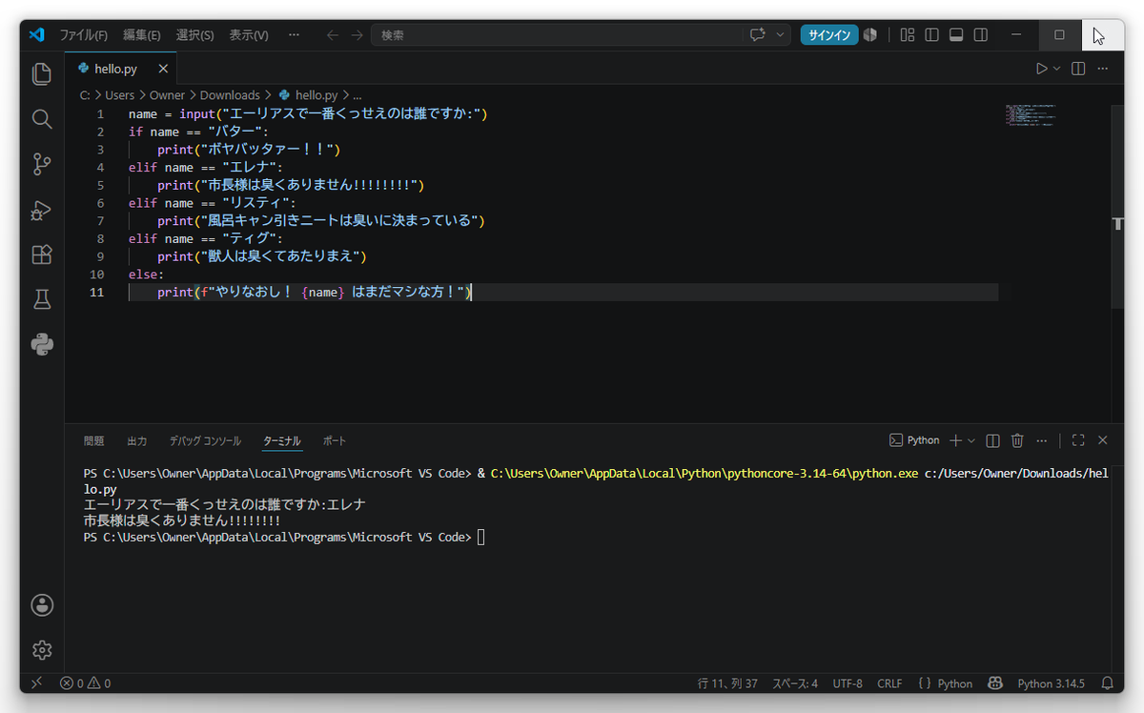Image resolution: width=1144 pixels, height=713 pixels.
Task: Click the Users breadcrumb
Action: tap(120, 95)
